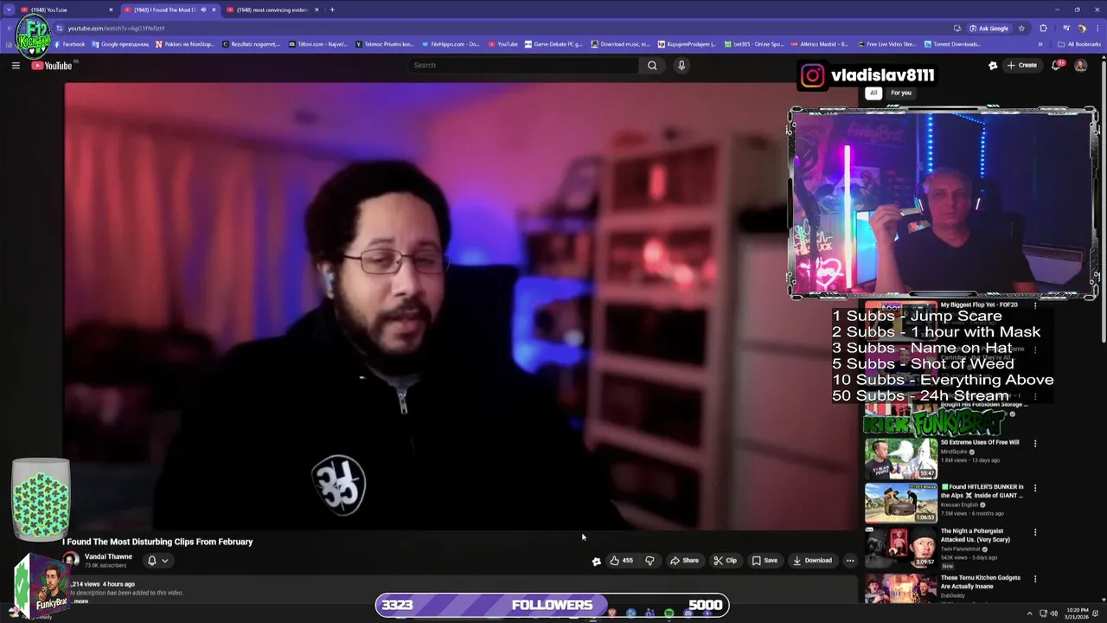Open options for My Biggest Flop Yet video
The width and height of the screenshot is (1107, 623).
1035,305
